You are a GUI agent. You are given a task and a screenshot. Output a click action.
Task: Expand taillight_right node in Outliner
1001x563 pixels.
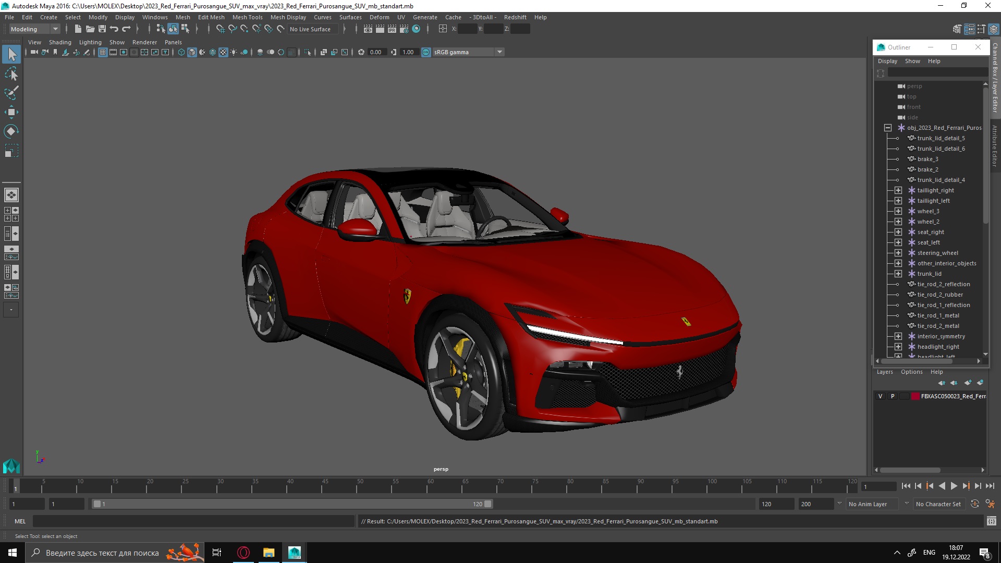pyautogui.click(x=898, y=190)
